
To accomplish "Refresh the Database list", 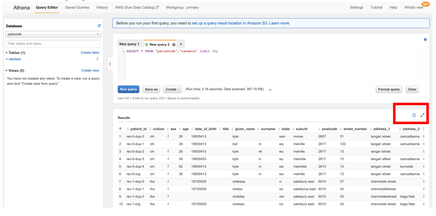I will pos(99,26).
